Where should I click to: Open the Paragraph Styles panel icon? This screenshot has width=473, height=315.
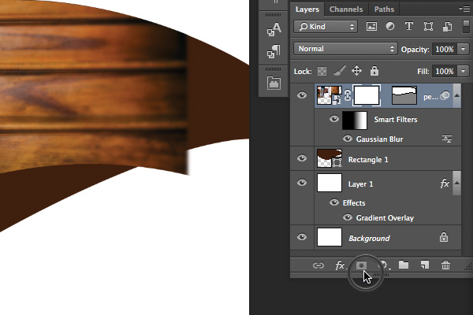point(274,51)
